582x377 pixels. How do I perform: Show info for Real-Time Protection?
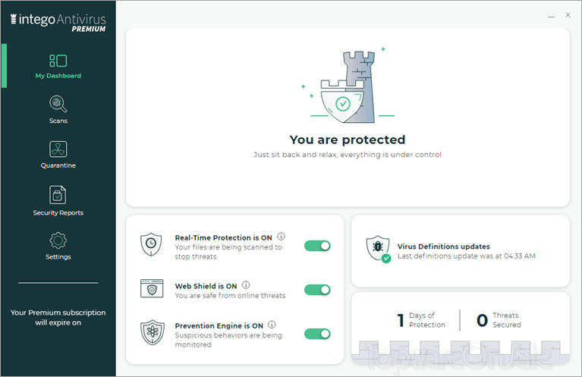(x=282, y=237)
